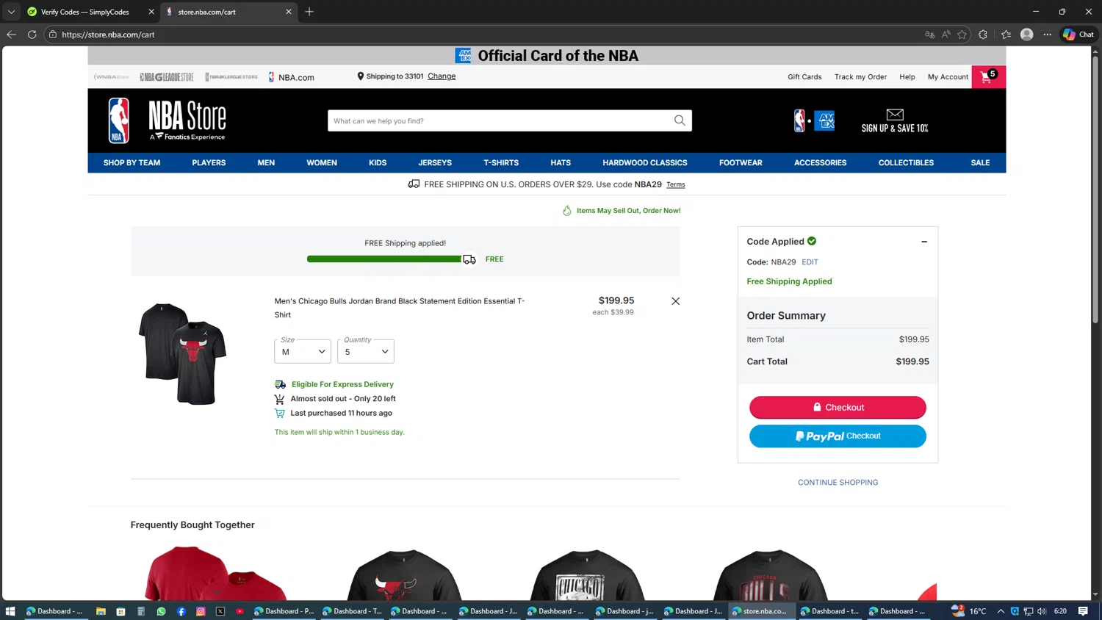1102x620 pixels.
Task: Open the Help link
Action: point(907,77)
